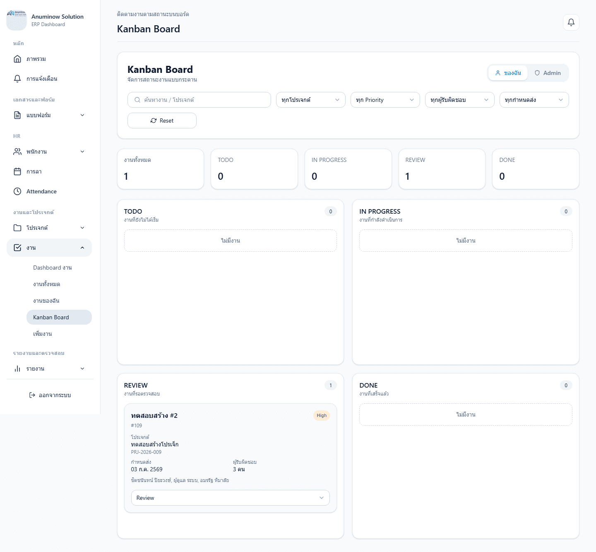
Task: Click the notification bell icon top right
Action: [571, 22]
